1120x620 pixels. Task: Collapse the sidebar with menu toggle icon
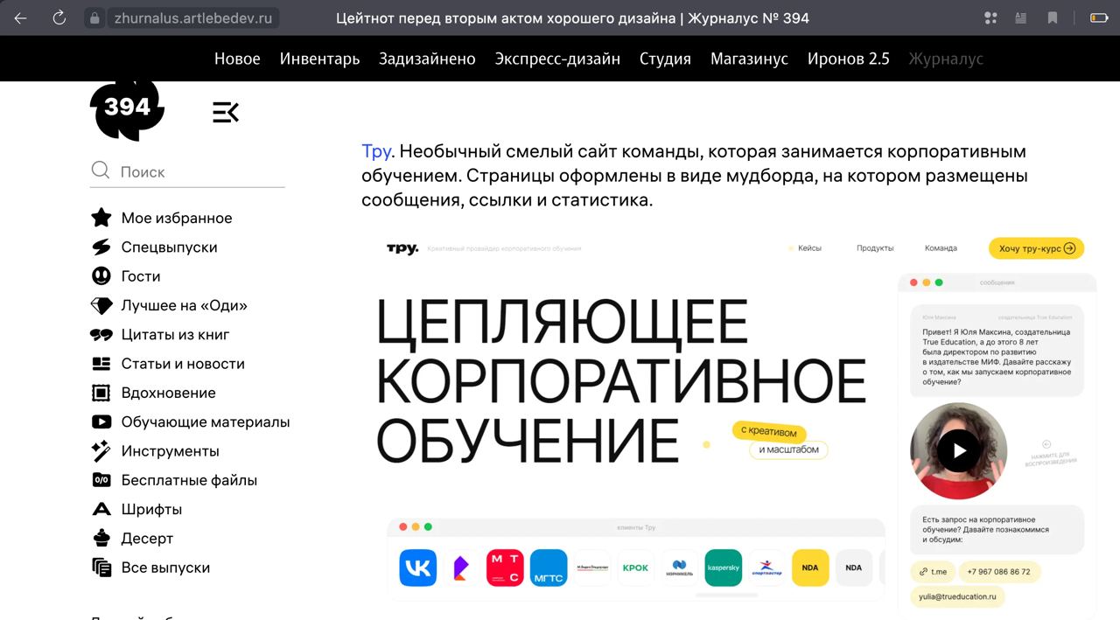[226, 112]
